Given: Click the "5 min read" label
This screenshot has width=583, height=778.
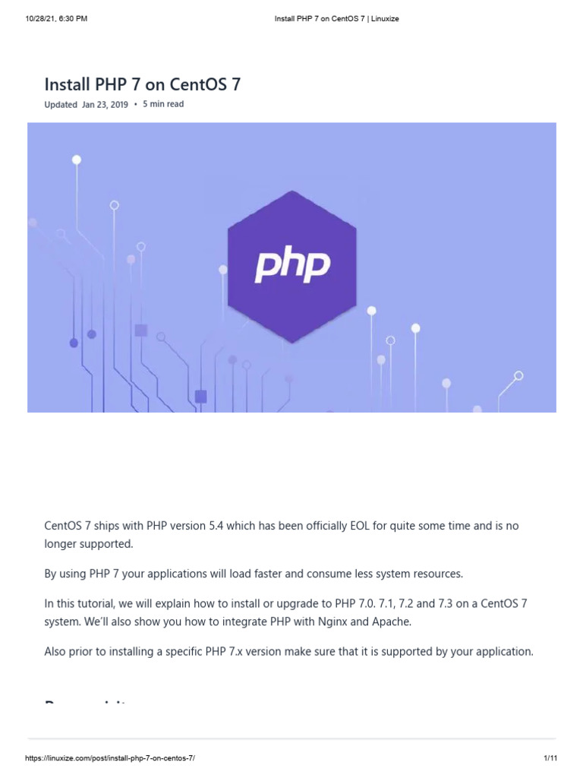Looking at the screenshot, I should point(163,104).
